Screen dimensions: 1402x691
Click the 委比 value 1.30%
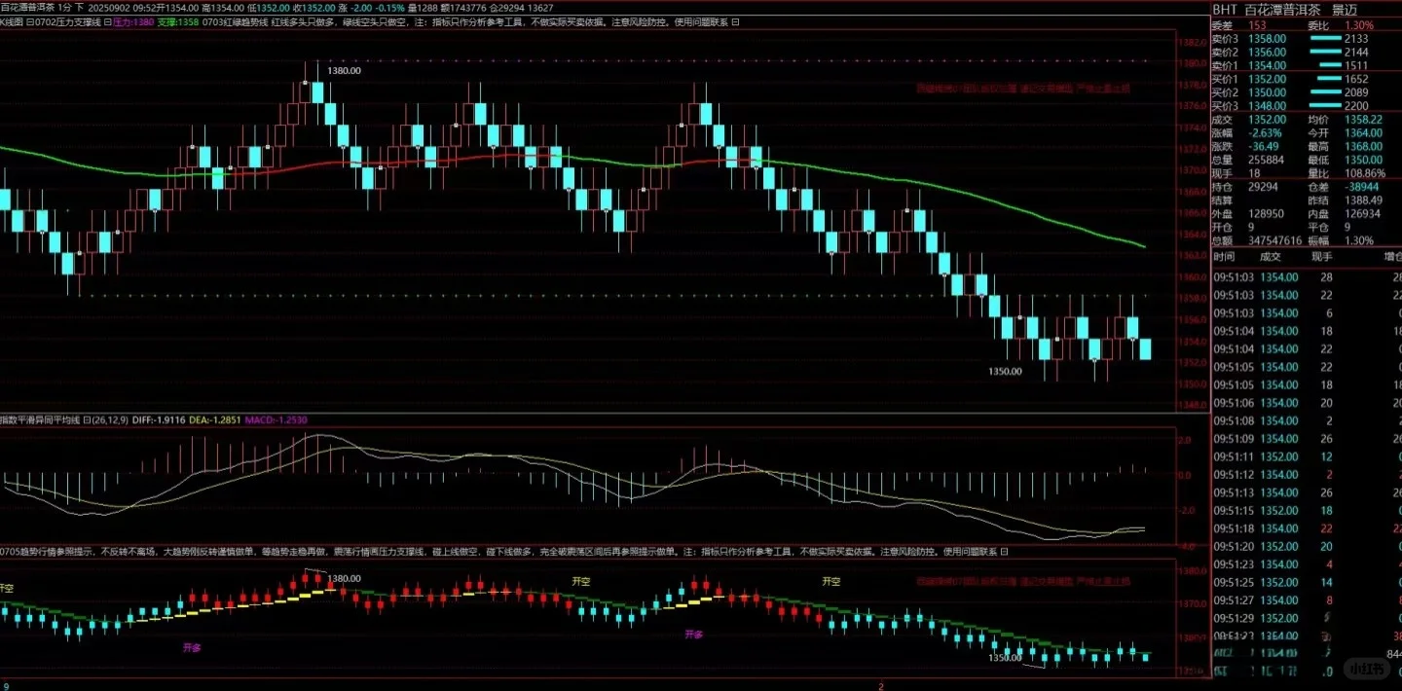[1359, 25]
